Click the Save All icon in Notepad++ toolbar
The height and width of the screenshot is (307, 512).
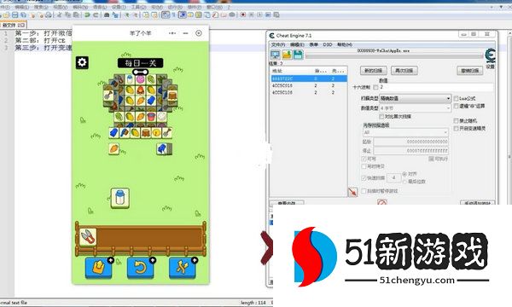point(24,14)
